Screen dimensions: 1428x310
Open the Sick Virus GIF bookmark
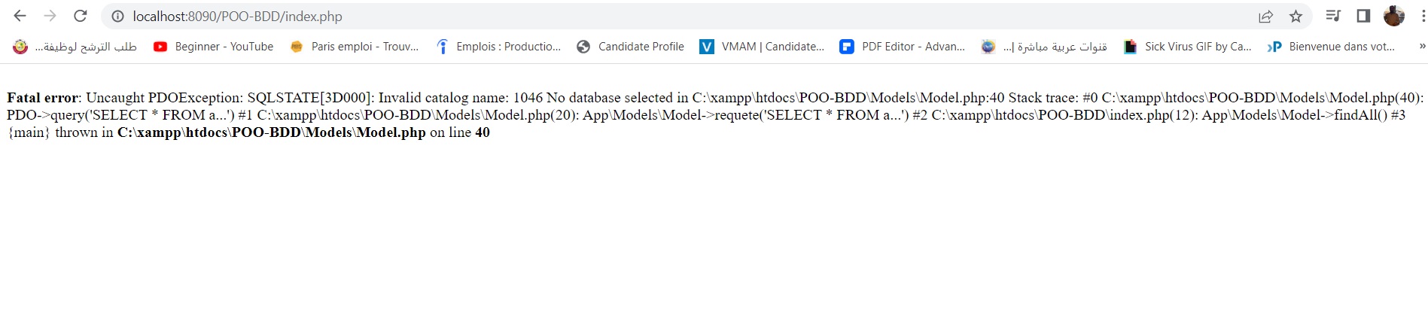pos(1188,47)
